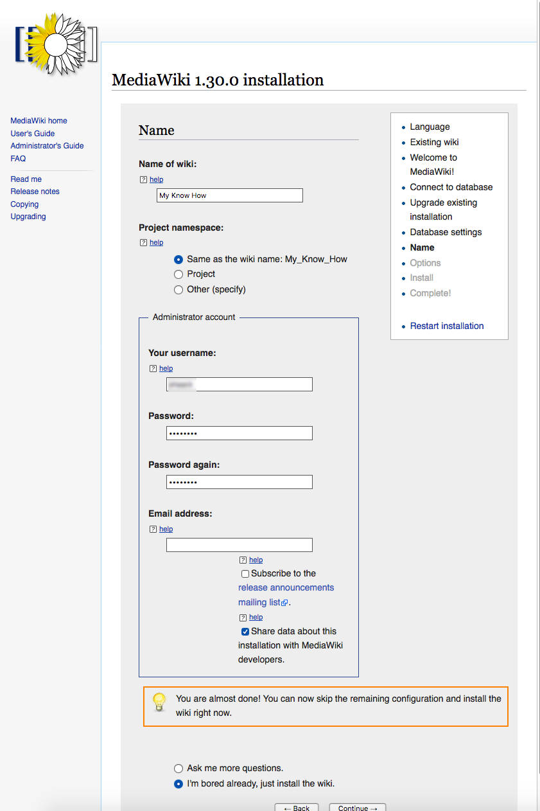Open Release notes link

tap(35, 192)
